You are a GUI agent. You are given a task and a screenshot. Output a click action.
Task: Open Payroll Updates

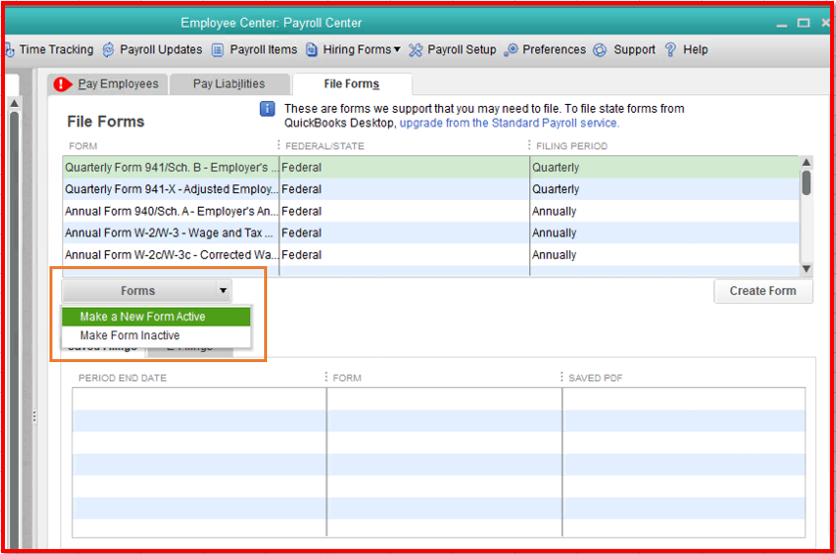click(160, 49)
